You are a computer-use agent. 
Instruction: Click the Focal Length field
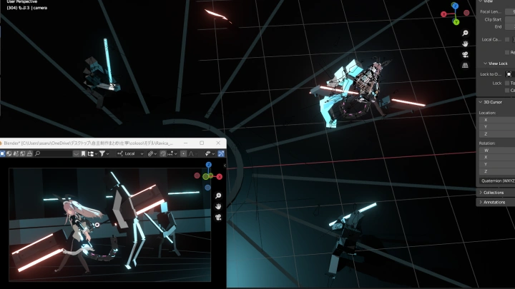coord(510,11)
